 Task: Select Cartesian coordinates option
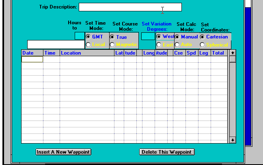click(x=202, y=37)
